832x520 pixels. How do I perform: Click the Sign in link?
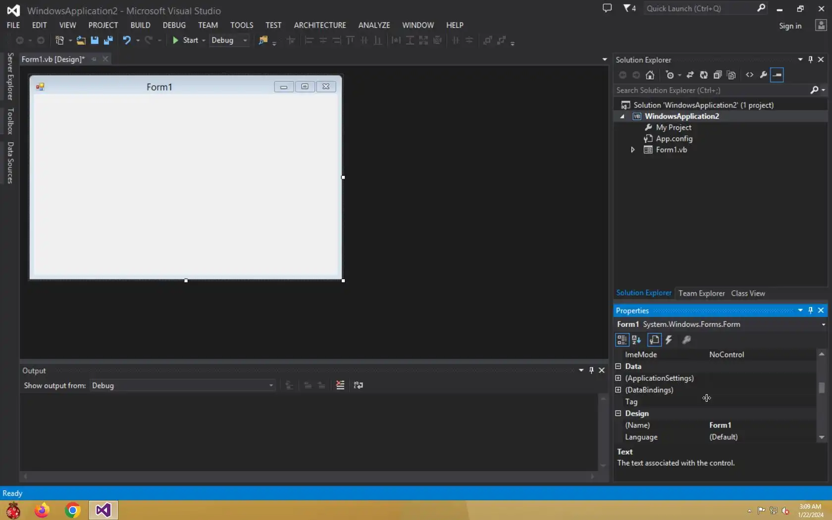[790, 26]
